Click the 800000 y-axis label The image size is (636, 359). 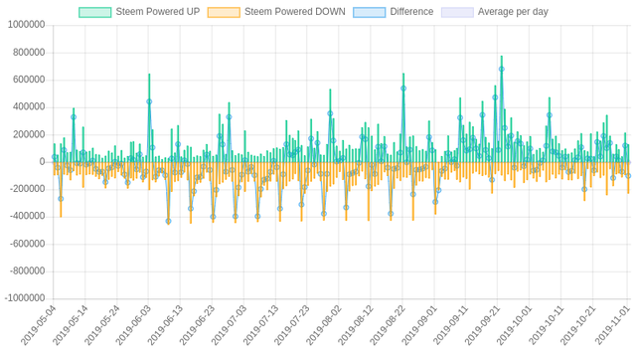click(x=29, y=53)
